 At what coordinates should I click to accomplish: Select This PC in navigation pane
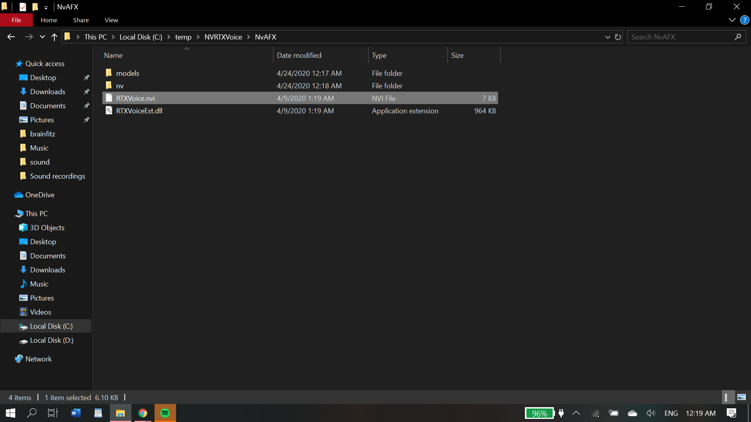click(x=36, y=213)
